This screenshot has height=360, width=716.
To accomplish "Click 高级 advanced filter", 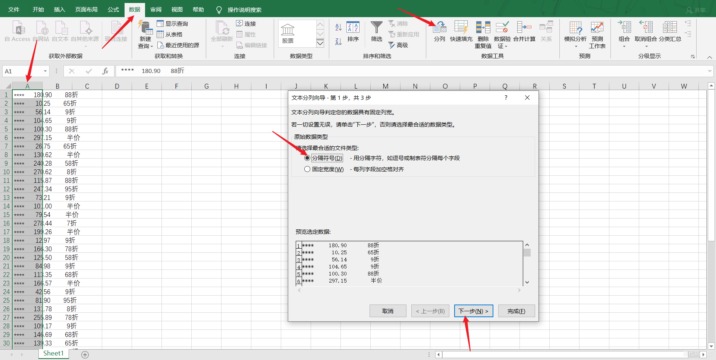I will [398, 45].
